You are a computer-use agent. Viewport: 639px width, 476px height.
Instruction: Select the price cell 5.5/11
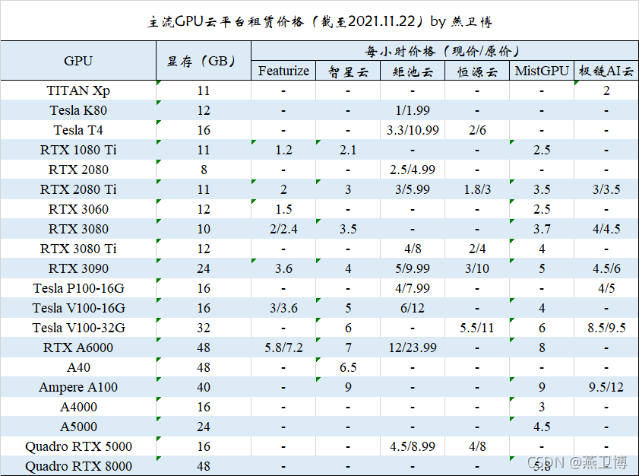pyautogui.click(x=477, y=328)
